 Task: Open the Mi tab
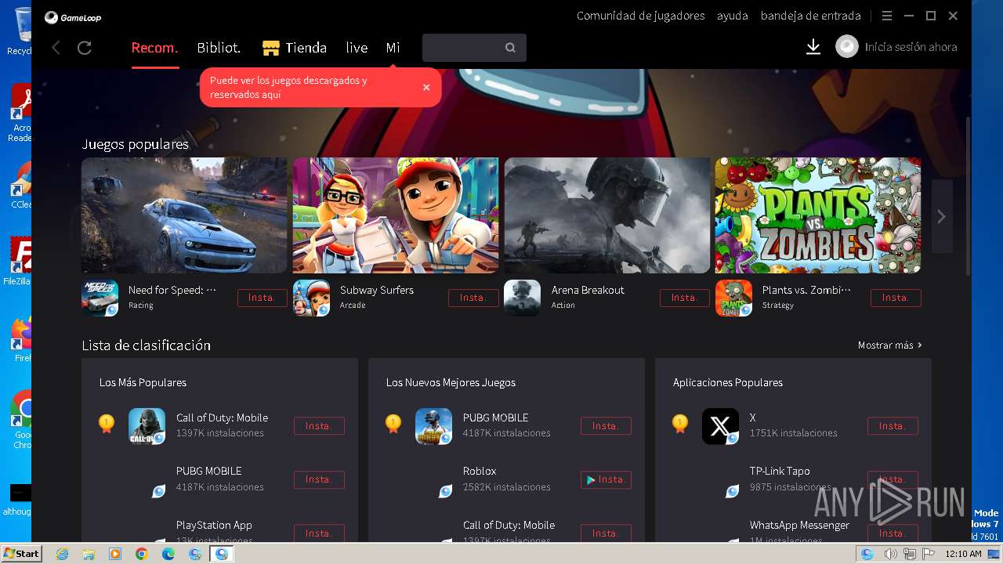point(393,48)
